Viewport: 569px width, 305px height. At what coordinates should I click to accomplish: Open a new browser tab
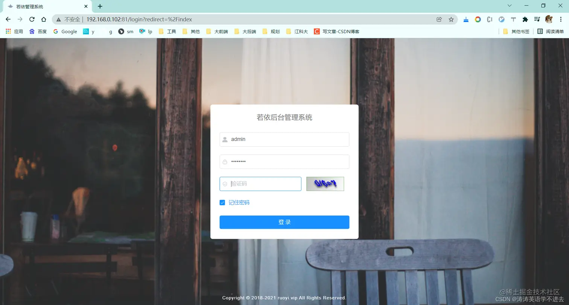[x=100, y=6]
